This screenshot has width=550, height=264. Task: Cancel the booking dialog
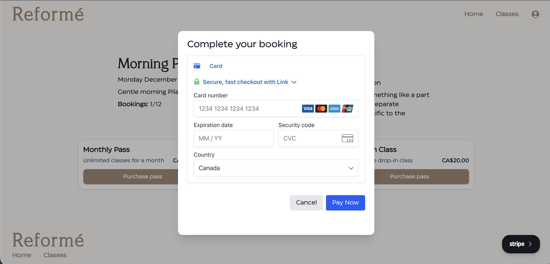click(306, 203)
